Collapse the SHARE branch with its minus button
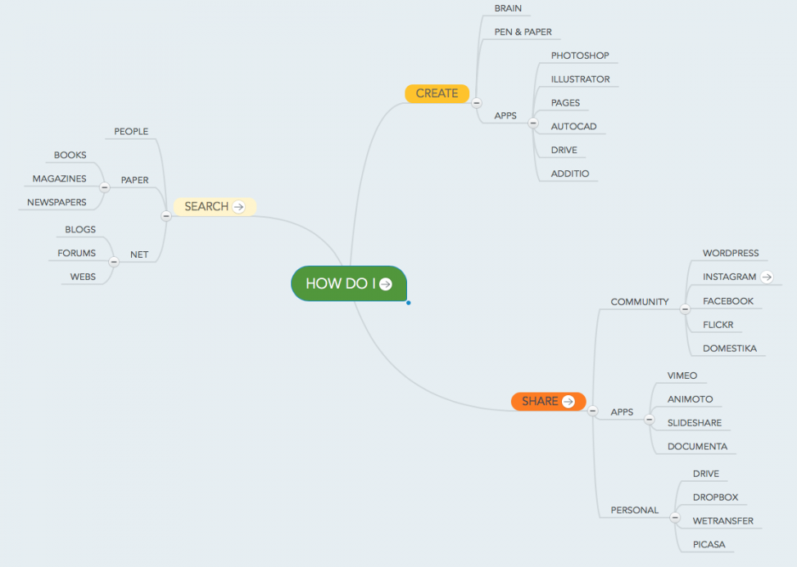Viewport: 797px width, 567px height. tap(592, 411)
